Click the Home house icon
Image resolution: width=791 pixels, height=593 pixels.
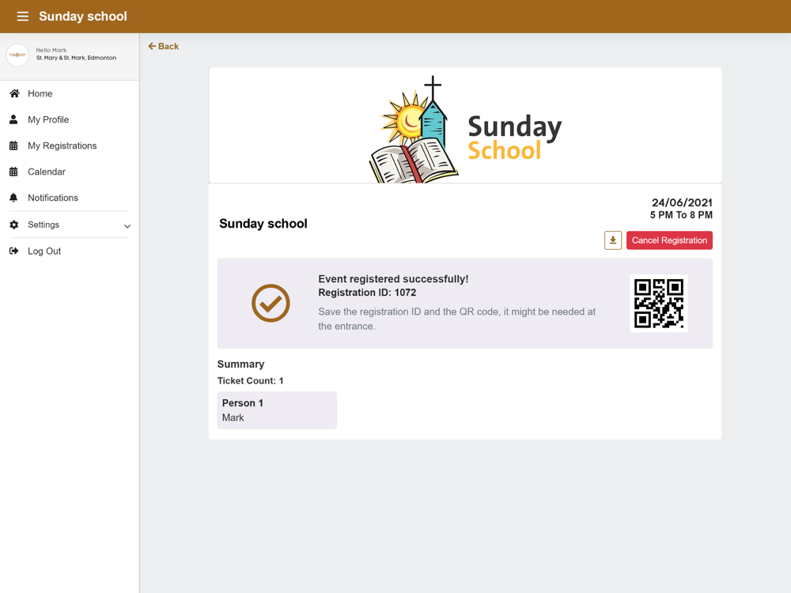(x=14, y=93)
